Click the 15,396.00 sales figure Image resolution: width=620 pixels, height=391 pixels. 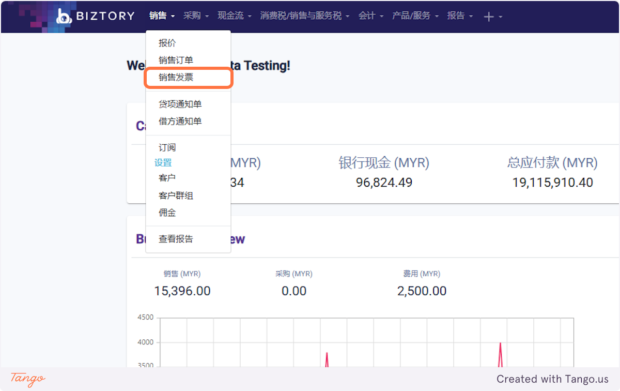coord(182,291)
